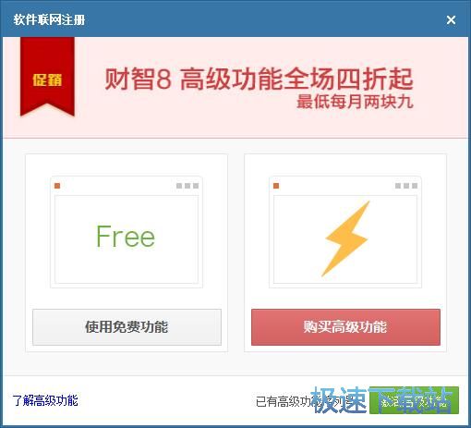Choose the 使用免费功能 button

tap(127, 327)
